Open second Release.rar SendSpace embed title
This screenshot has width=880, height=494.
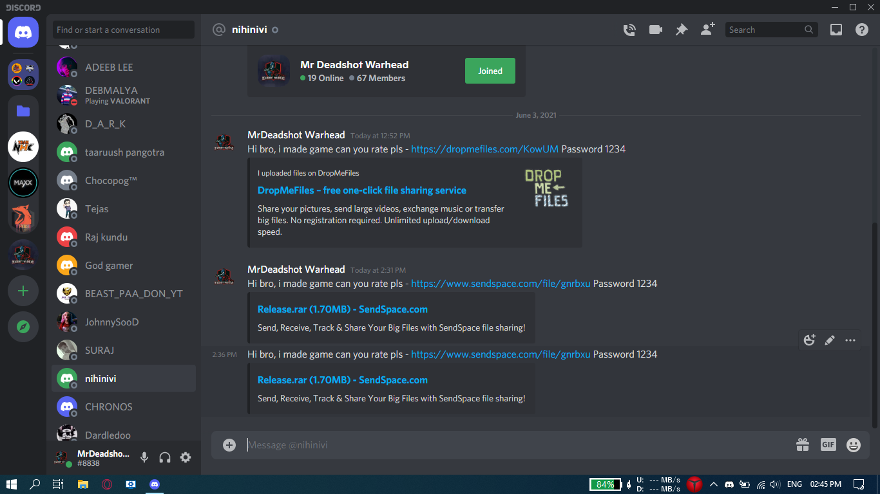pos(343,380)
